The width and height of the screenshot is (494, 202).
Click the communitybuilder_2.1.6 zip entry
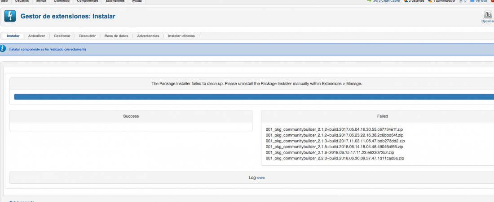330,152
